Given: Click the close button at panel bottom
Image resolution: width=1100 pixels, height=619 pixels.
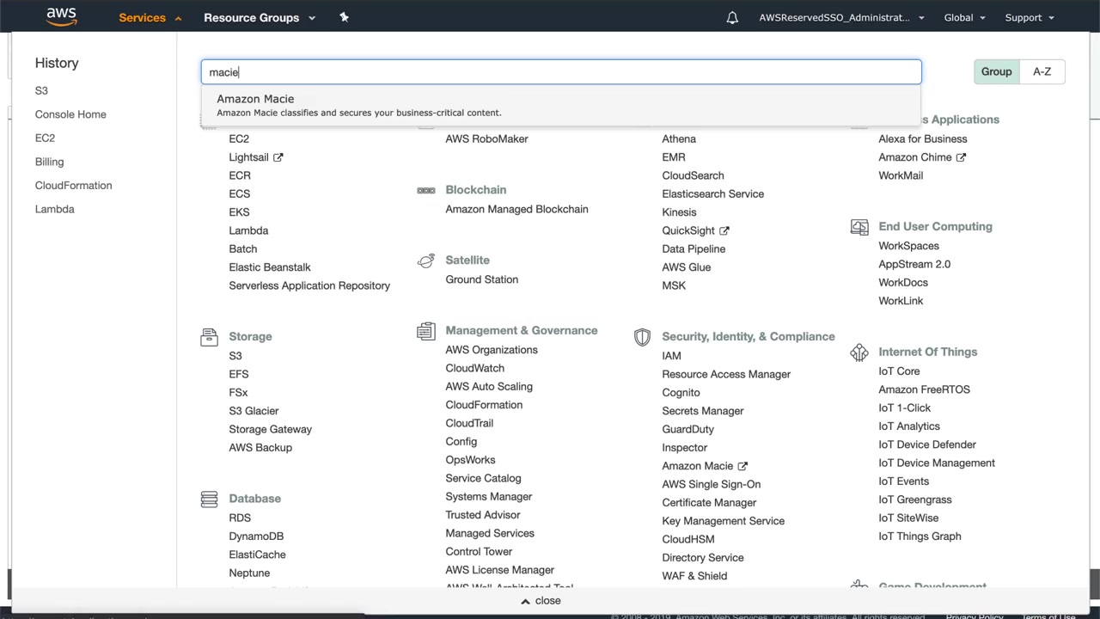Looking at the screenshot, I should (541, 601).
